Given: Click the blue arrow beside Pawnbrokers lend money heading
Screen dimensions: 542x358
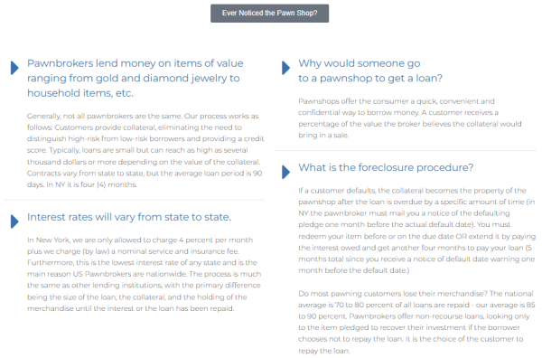Looking at the screenshot, I should tap(14, 68).
